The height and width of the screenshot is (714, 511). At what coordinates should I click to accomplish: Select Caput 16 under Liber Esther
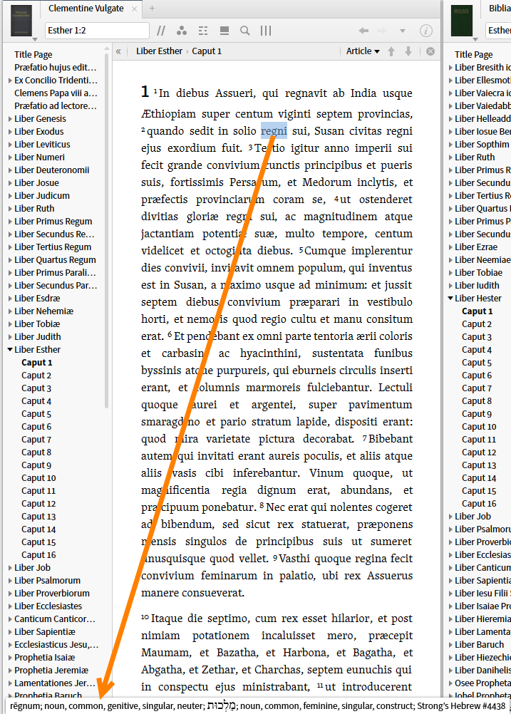click(38, 555)
